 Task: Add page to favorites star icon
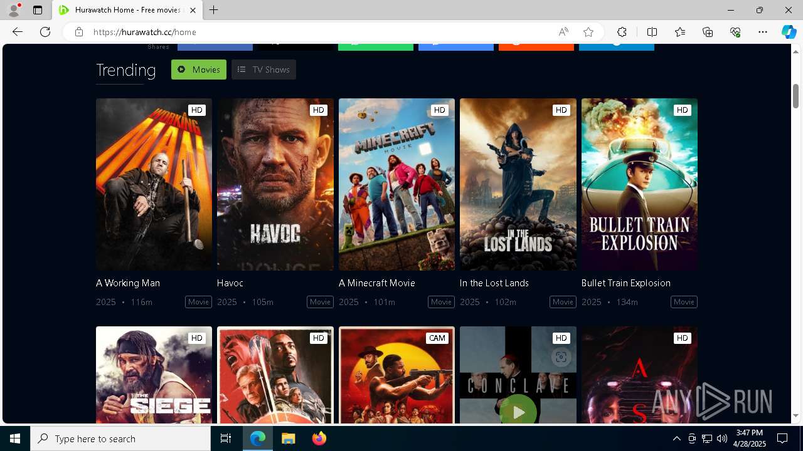588,32
